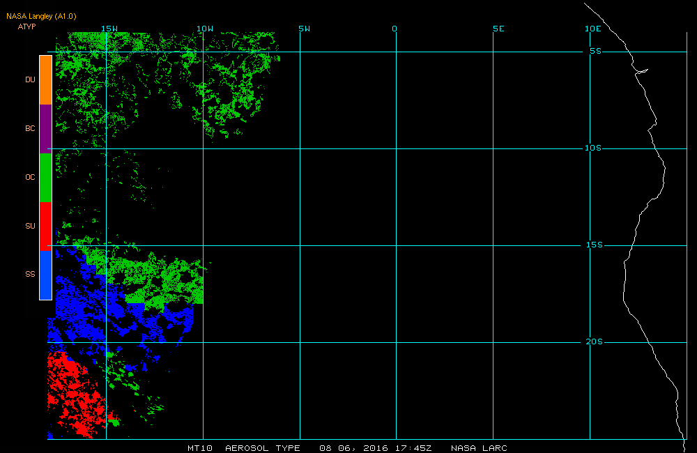The width and height of the screenshot is (697, 453).
Task: Click the SU legend label
Action: click(30, 226)
